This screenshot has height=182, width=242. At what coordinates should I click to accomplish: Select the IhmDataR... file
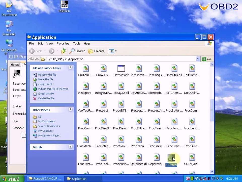click(x=139, y=71)
